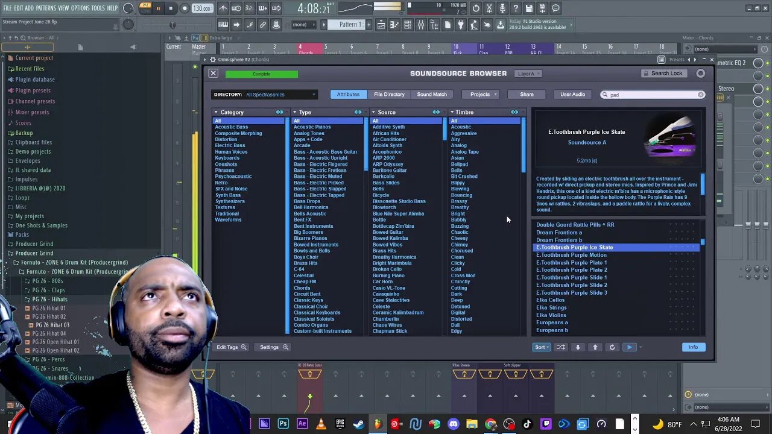The height and width of the screenshot is (434, 772).
Task: Click the User Audio button
Action: 572,95
